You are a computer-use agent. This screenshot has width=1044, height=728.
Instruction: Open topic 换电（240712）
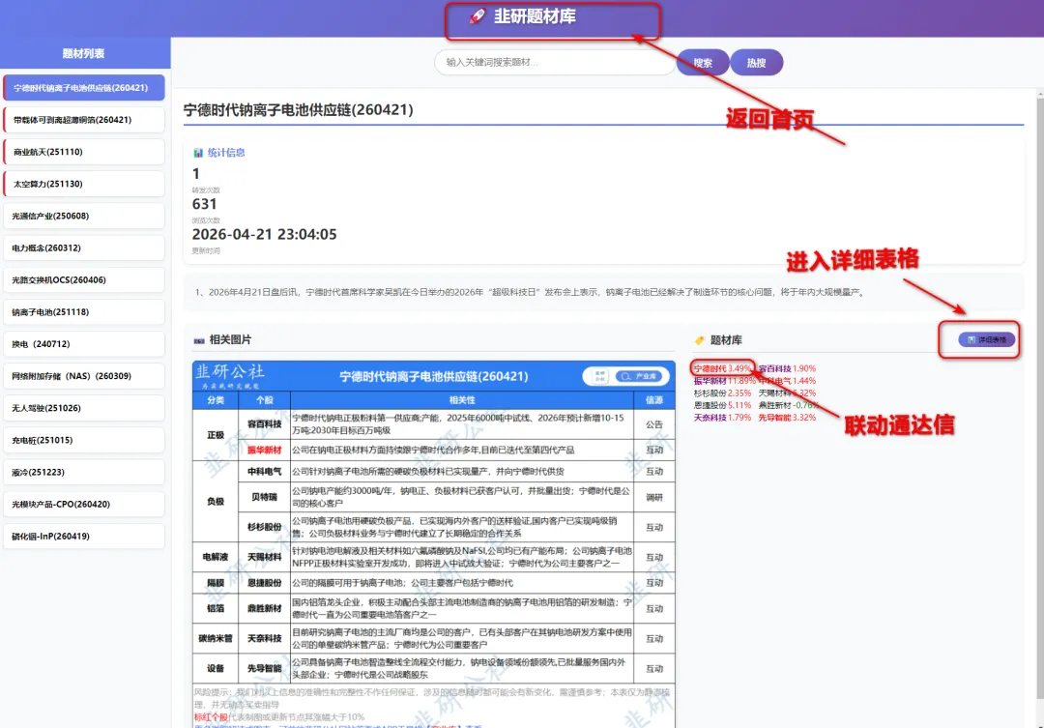[84, 343]
